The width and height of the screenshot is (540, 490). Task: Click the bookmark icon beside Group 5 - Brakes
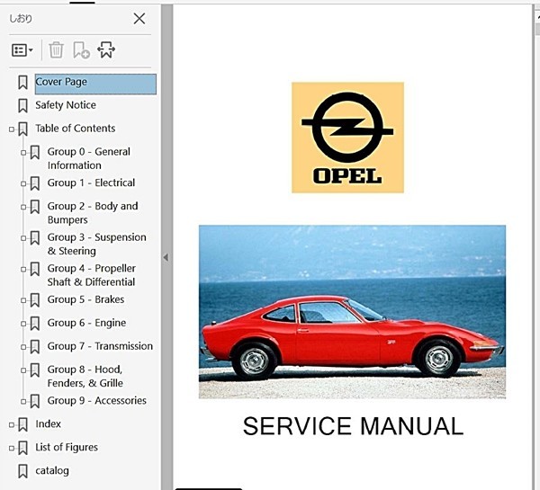(x=35, y=300)
